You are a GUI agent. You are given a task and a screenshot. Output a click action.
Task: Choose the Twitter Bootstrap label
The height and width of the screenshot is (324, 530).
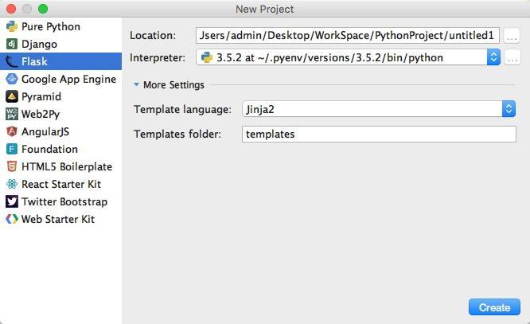64,202
